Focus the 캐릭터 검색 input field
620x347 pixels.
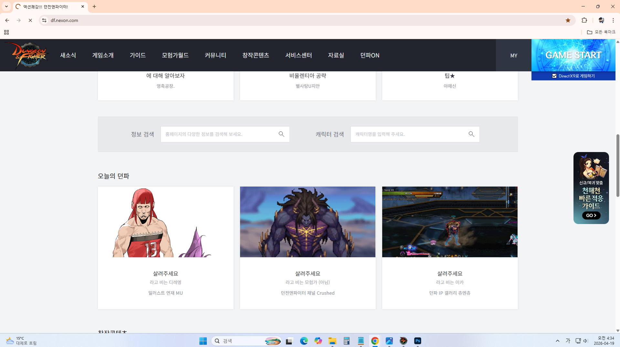tap(408, 134)
